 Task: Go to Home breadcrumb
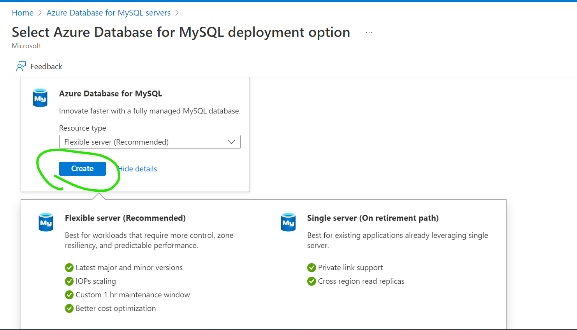click(23, 13)
